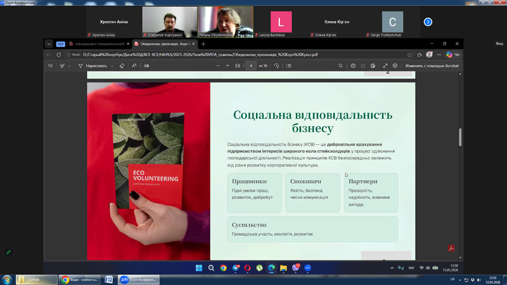Toggle the read aloud tool

134,66
